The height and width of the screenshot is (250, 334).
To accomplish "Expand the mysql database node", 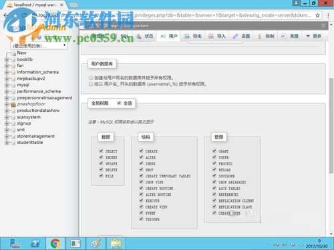I will click(7, 85).
